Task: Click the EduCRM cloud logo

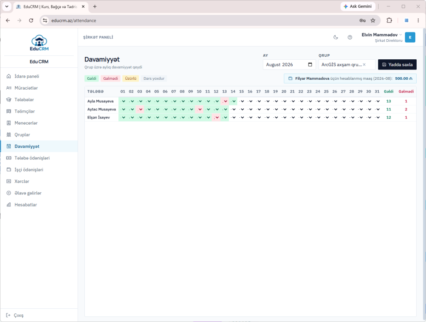Action: point(39,43)
